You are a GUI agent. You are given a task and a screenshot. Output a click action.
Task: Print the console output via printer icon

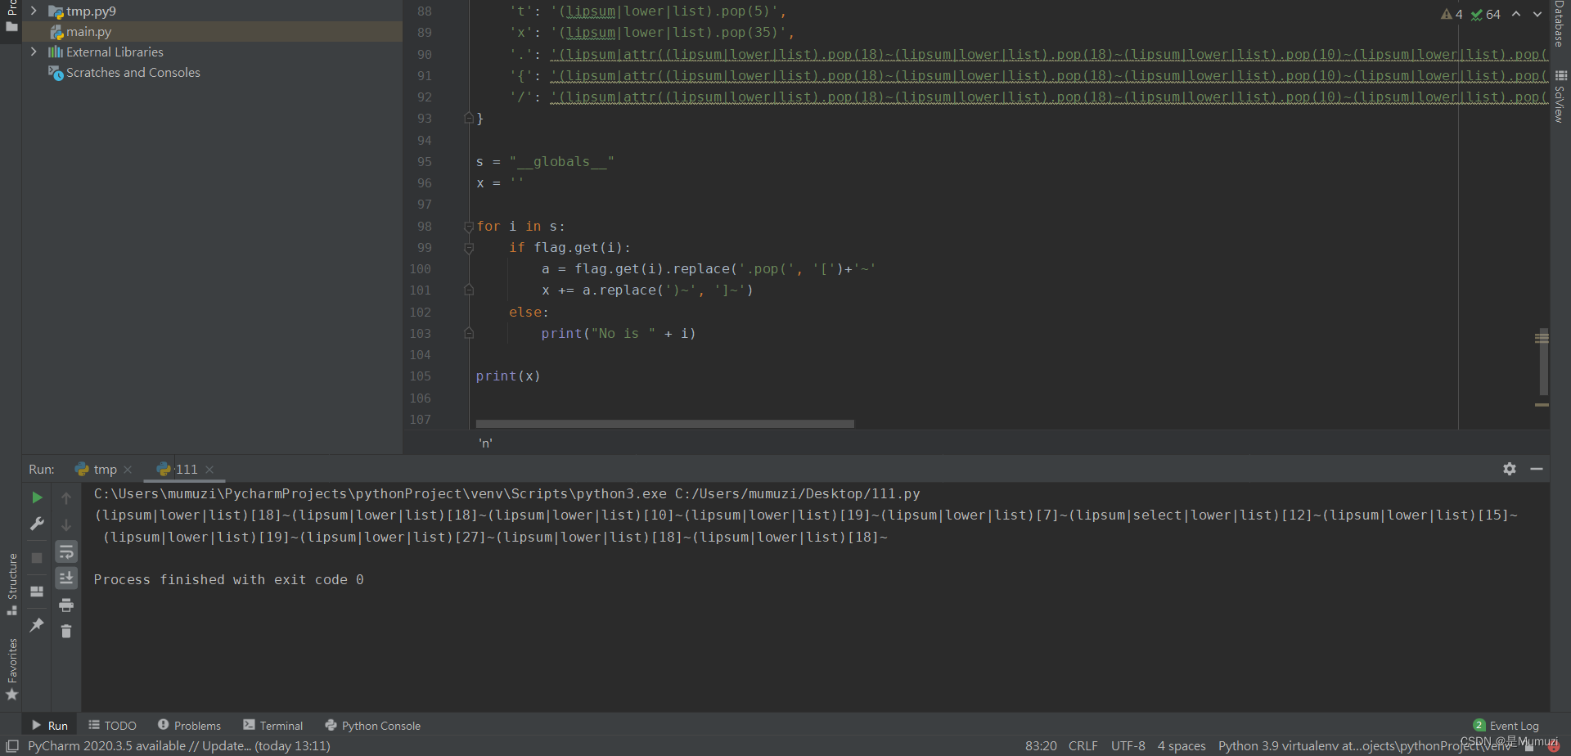(66, 605)
